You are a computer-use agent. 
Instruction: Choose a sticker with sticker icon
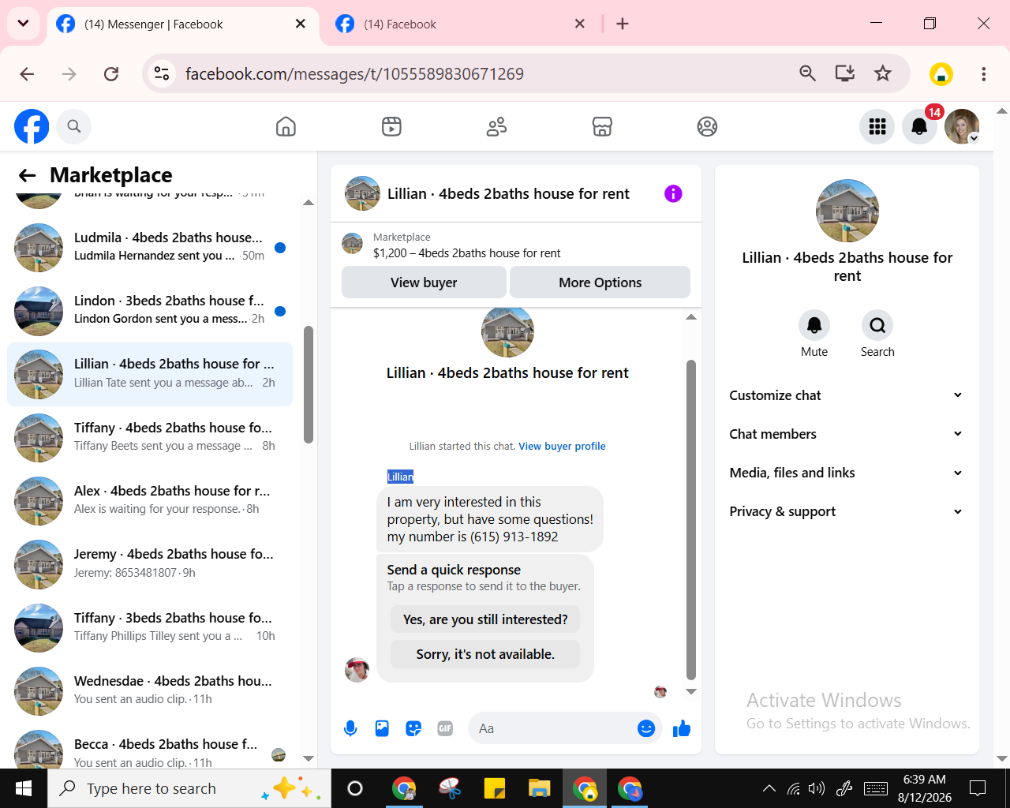click(x=413, y=728)
